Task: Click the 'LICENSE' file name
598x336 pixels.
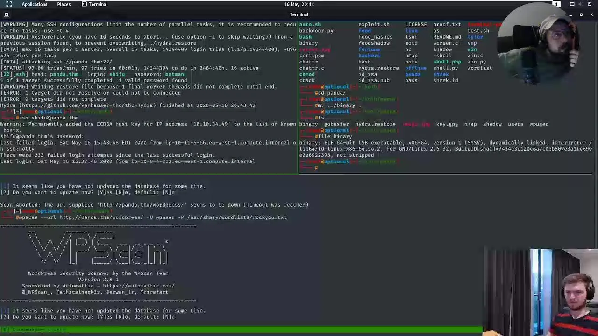Action: pos(416,24)
